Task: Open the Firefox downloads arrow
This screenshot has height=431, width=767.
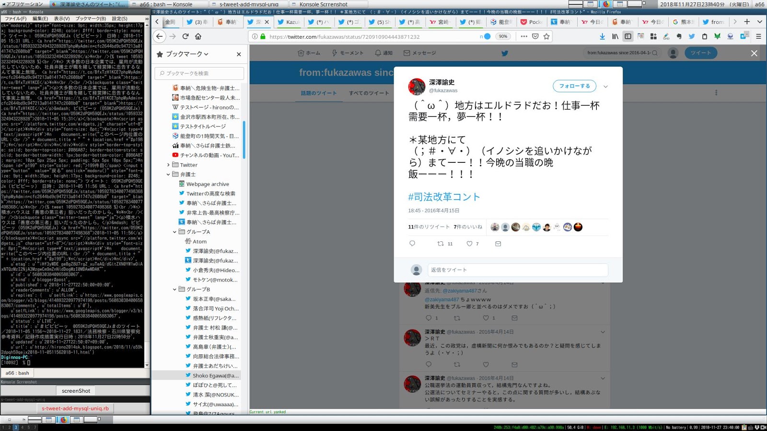Action: 602,36
